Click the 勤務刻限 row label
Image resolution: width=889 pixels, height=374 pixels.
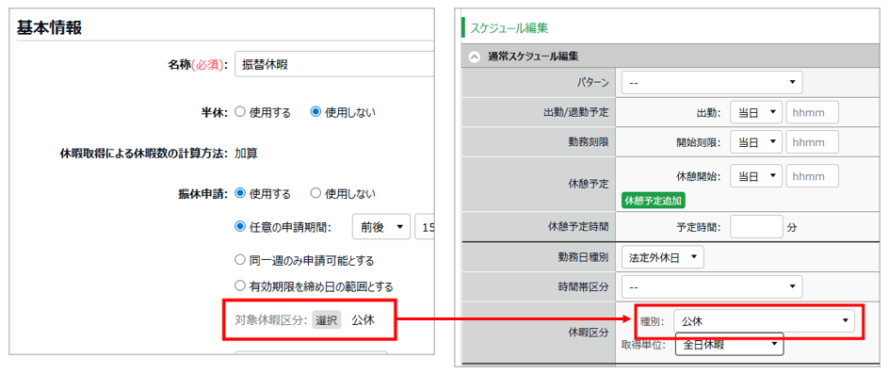[x=590, y=142]
